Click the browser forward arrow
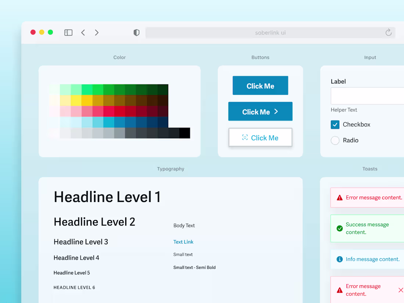The height and width of the screenshot is (303, 404). [x=97, y=32]
